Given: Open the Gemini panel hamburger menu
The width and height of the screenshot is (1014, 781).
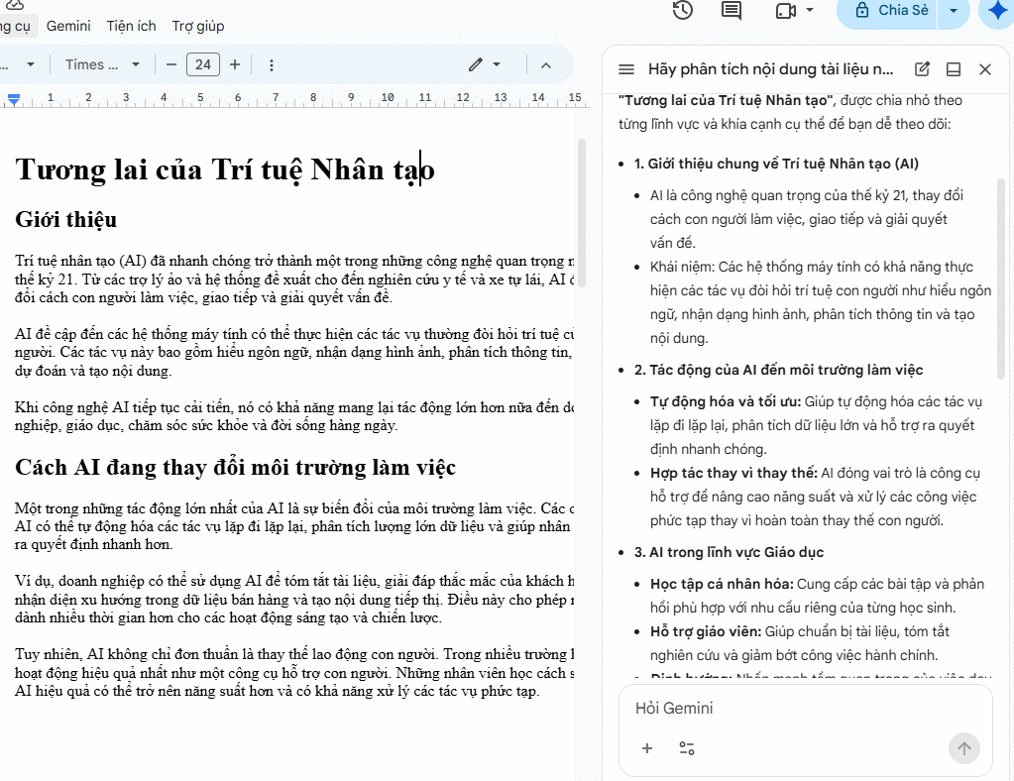Looking at the screenshot, I should coord(626,69).
